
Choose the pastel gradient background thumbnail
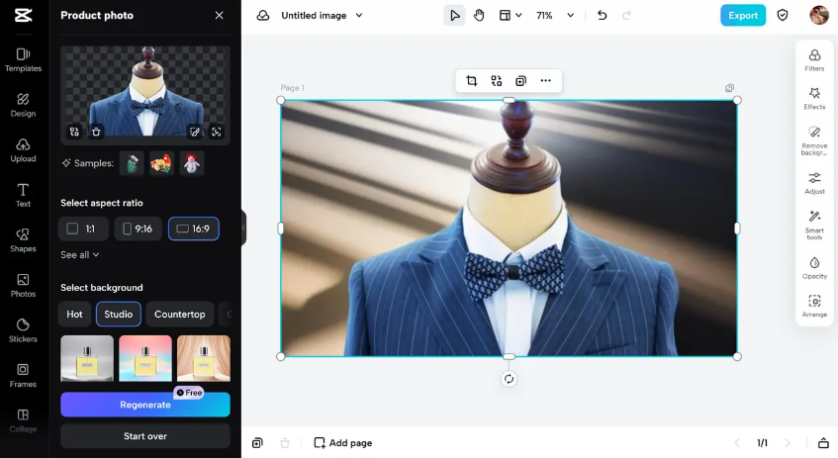(145, 358)
